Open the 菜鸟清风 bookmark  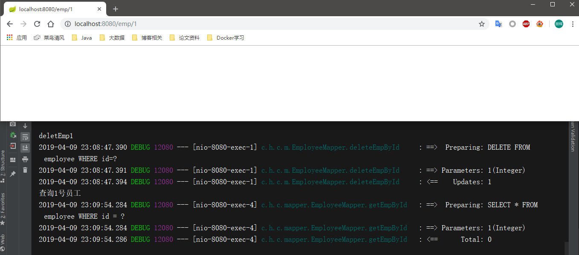tap(49, 38)
